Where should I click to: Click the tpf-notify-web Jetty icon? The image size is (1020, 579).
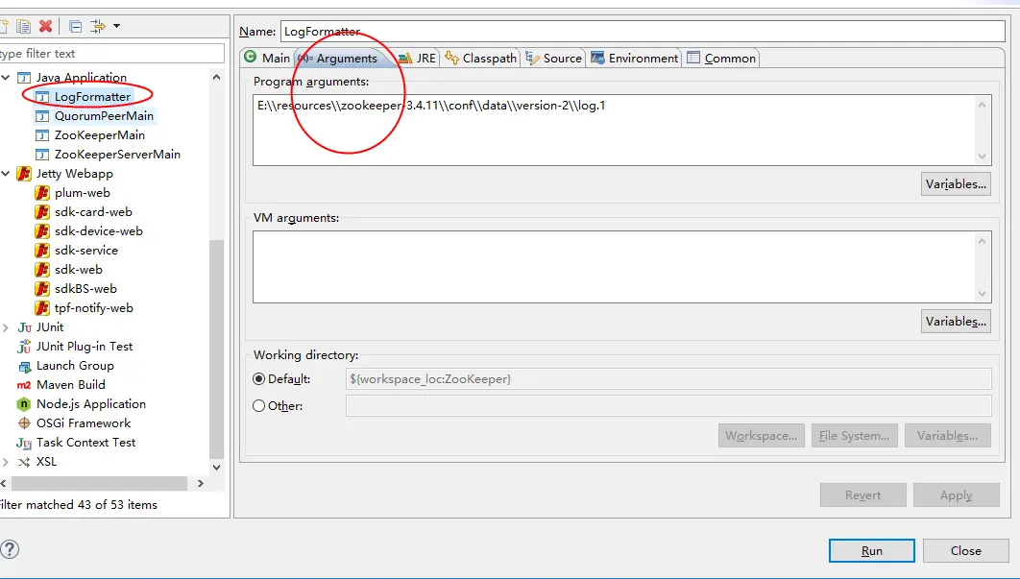(x=42, y=307)
